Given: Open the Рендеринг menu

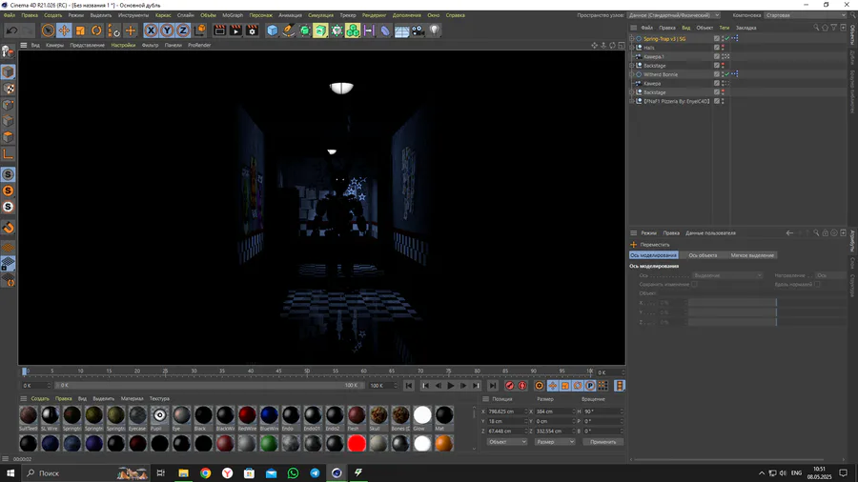Looking at the screenshot, I should [x=374, y=15].
